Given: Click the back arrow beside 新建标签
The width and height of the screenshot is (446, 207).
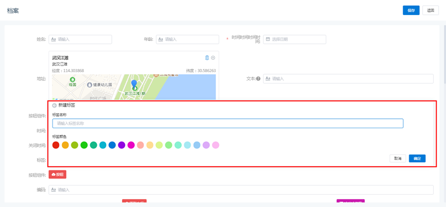Looking at the screenshot, I should (54, 106).
